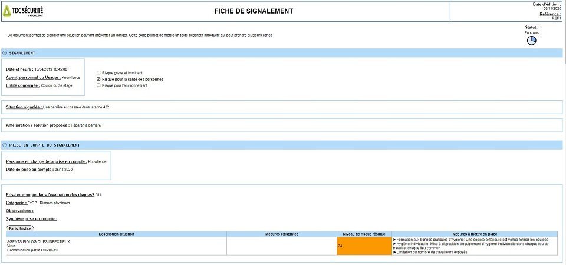Click Mesures existantes column header

(282, 234)
